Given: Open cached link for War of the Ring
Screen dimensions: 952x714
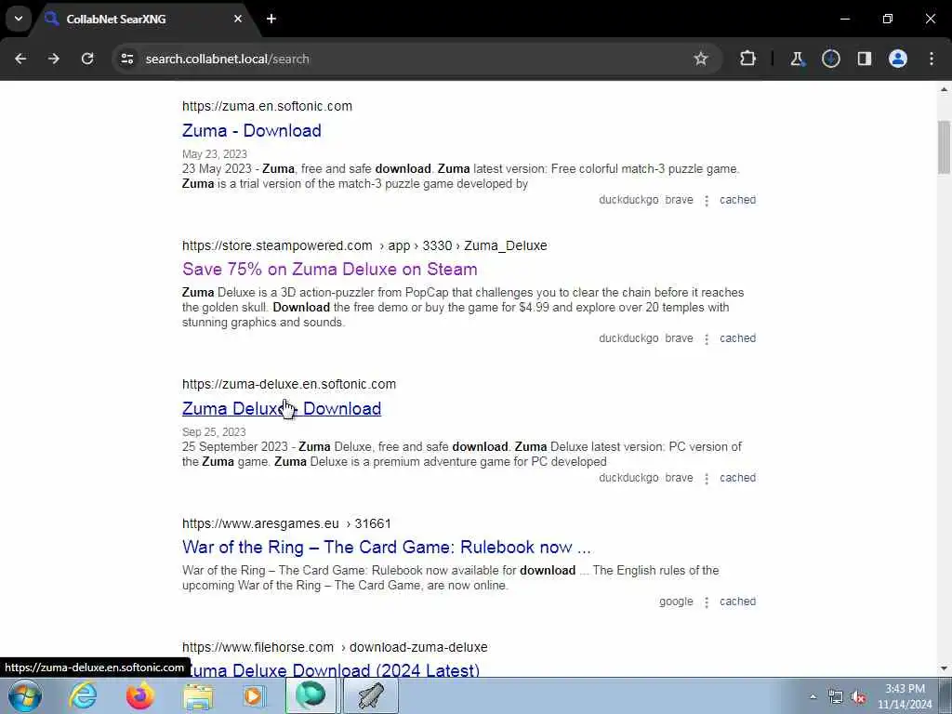Looking at the screenshot, I should (x=737, y=602).
